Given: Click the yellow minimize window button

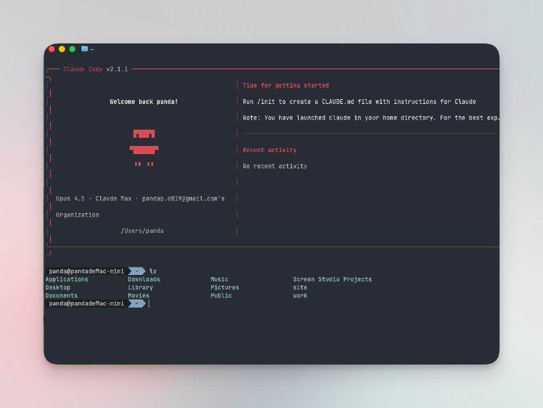Looking at the screenshot, I should [x=62, y=49].
